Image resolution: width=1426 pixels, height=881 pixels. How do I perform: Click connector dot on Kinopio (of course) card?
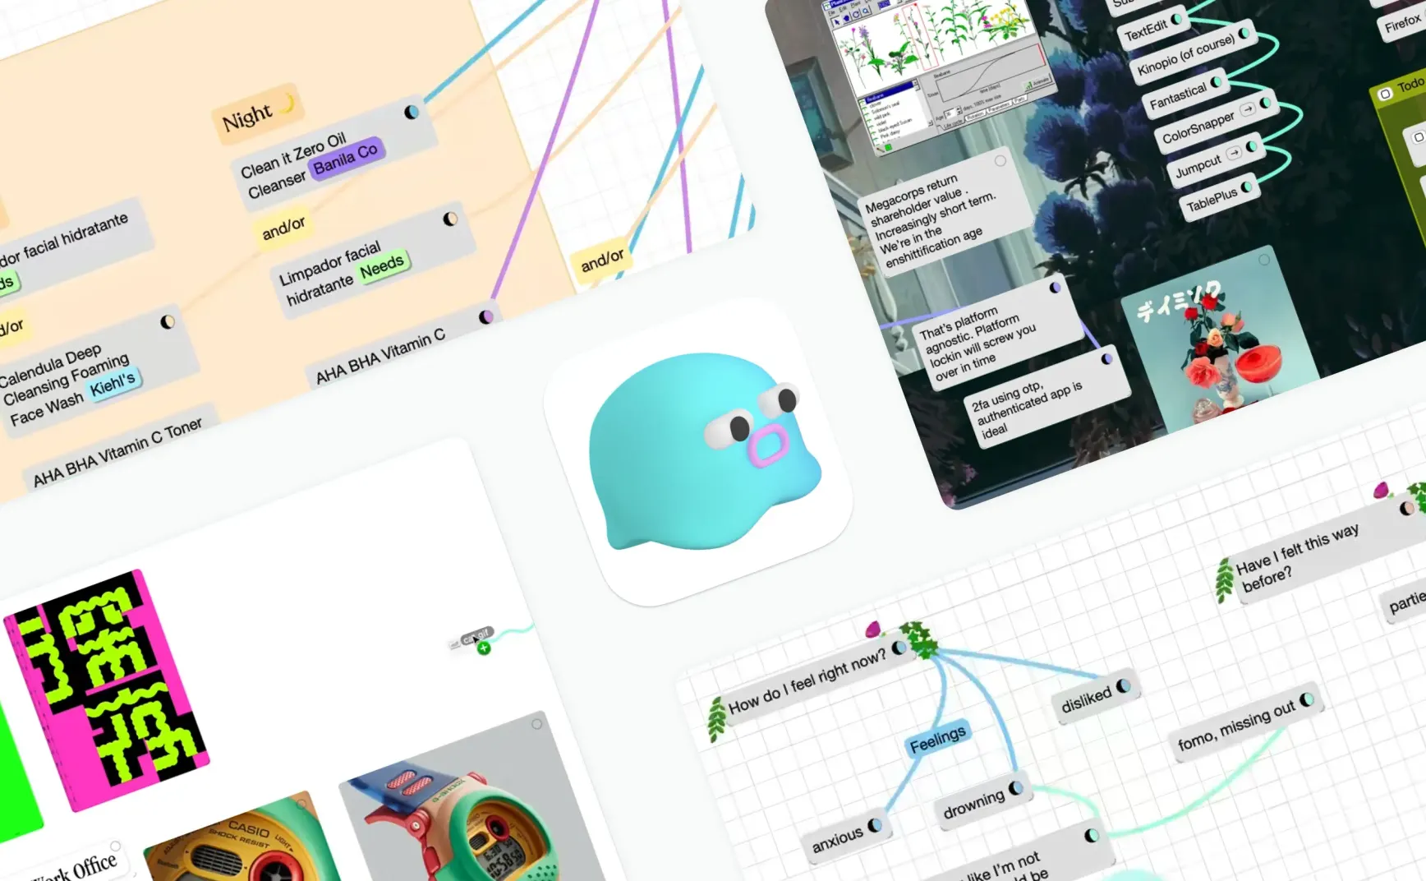[x=1244, y=33]
